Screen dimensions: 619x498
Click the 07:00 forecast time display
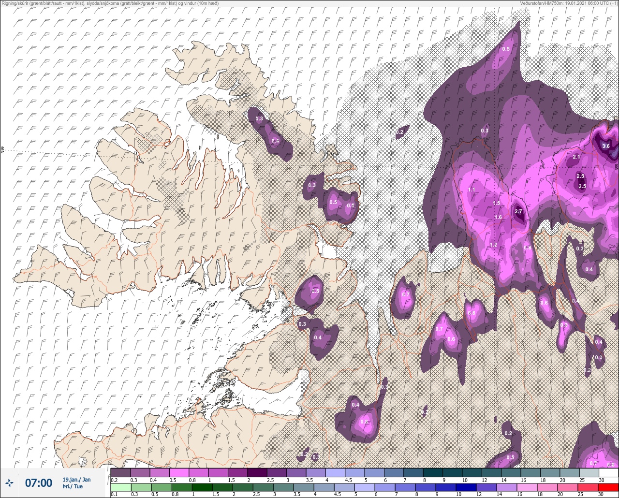(x=38, y=483)
